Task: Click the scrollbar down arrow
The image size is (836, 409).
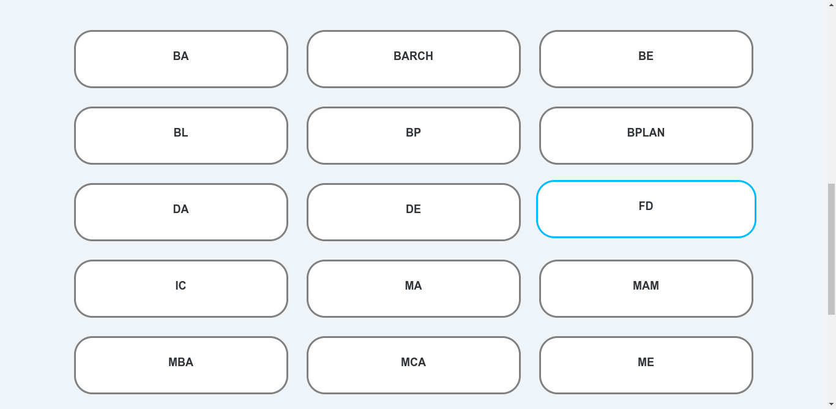Action: (x=831, y=404)
